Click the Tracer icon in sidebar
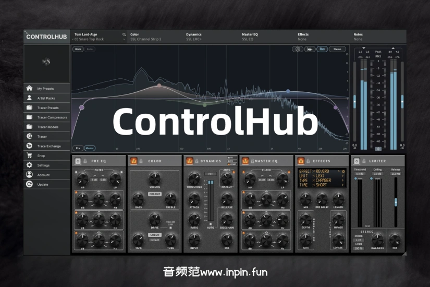Image resolution: width=430 pixels, height=287 pixels. click(29, 136)
